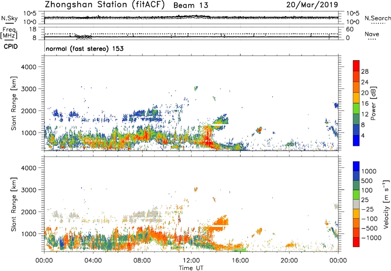Click the −500 value on Velocity colorbar
391x271 pixels.
pyautogui.click(x=369, y=228)
